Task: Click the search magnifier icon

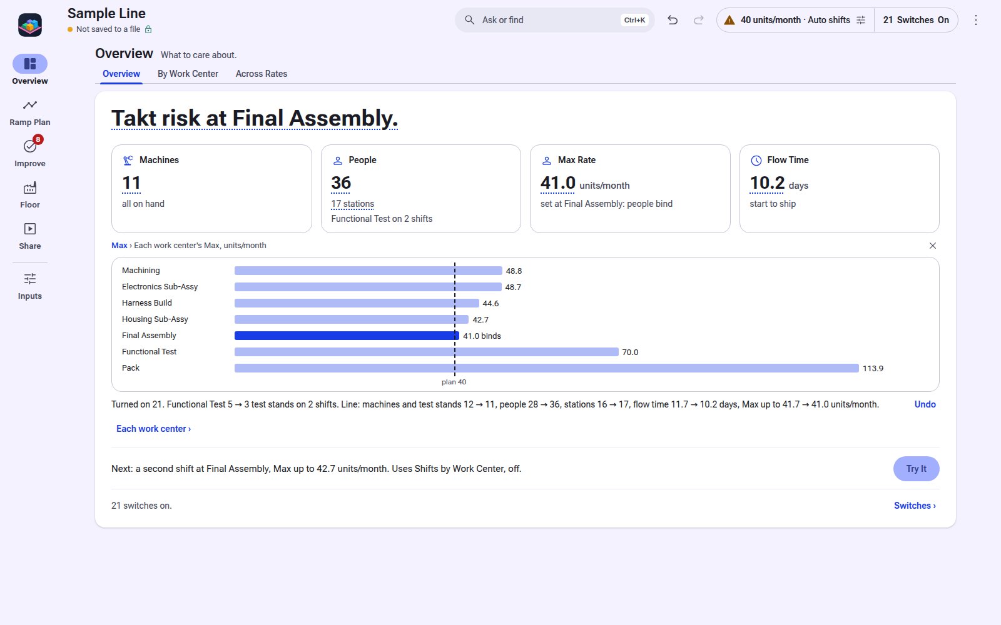Action: click(x=469, y=20)
